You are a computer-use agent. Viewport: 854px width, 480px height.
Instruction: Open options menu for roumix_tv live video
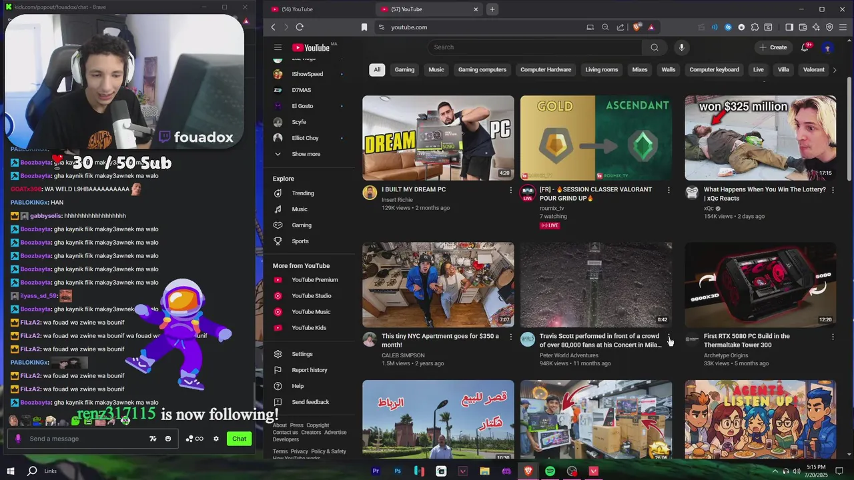pos(669,190)
